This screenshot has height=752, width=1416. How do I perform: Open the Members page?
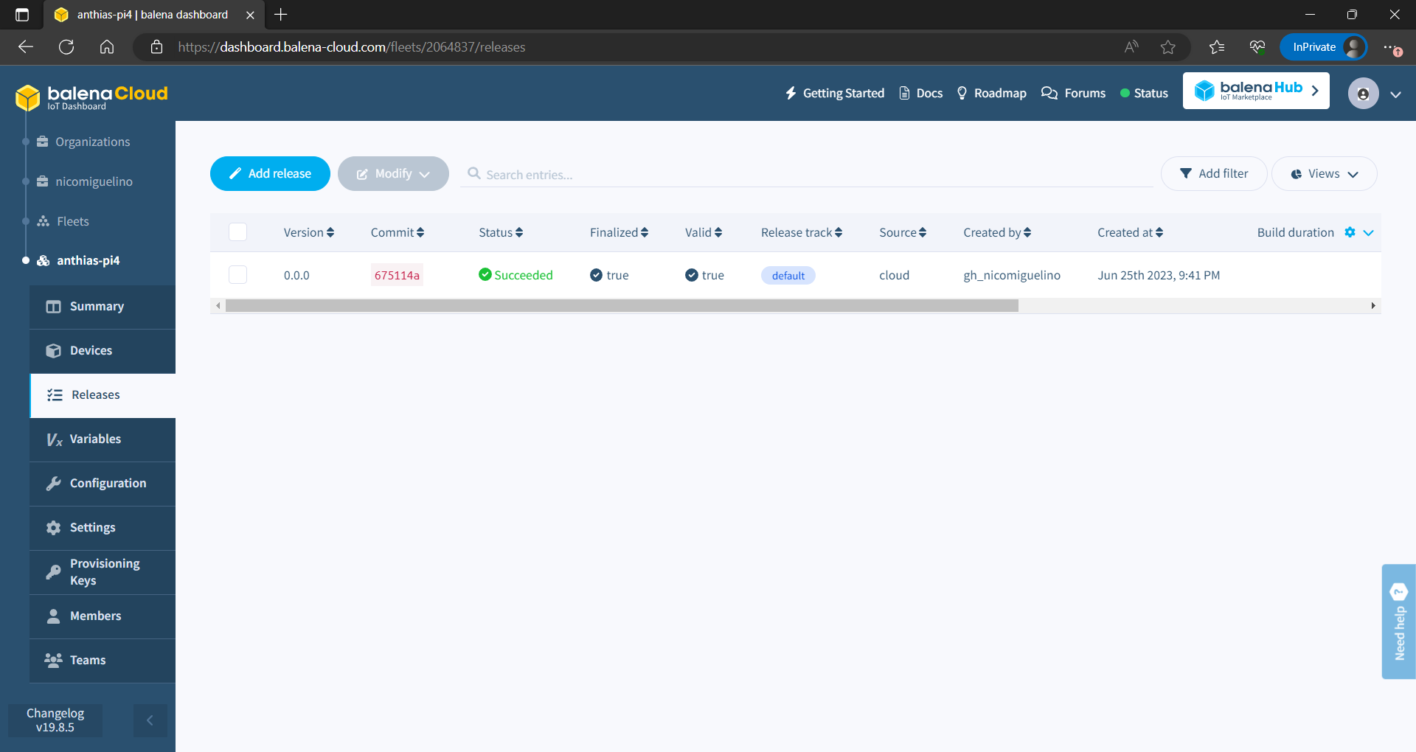(103, 616)
